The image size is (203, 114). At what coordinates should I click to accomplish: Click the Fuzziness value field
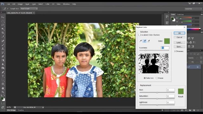tap(165, 48)
